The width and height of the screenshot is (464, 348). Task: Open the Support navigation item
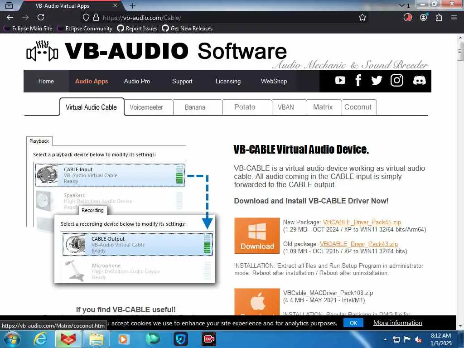pos(182,81)
